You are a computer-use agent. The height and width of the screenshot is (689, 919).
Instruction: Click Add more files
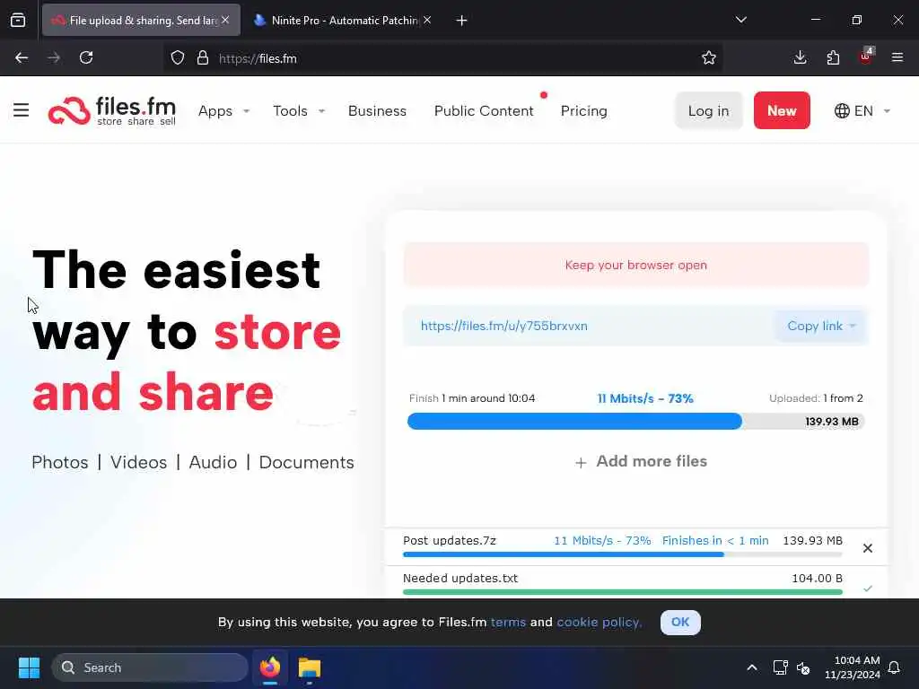641,462
